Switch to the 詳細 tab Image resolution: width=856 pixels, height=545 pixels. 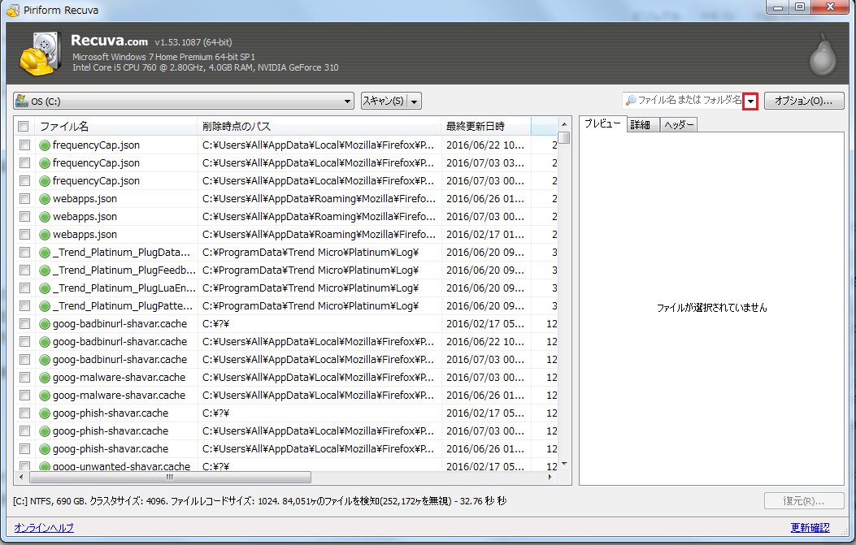[x=641, y=125]
